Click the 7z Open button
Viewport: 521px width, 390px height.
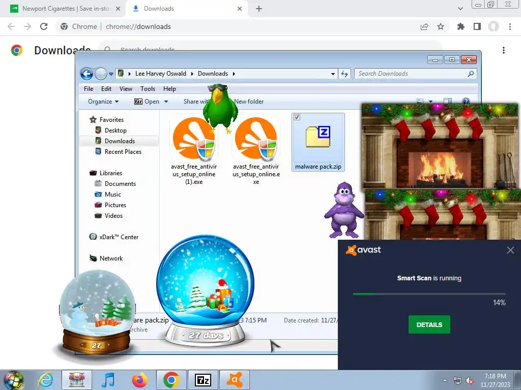point(147,102)
